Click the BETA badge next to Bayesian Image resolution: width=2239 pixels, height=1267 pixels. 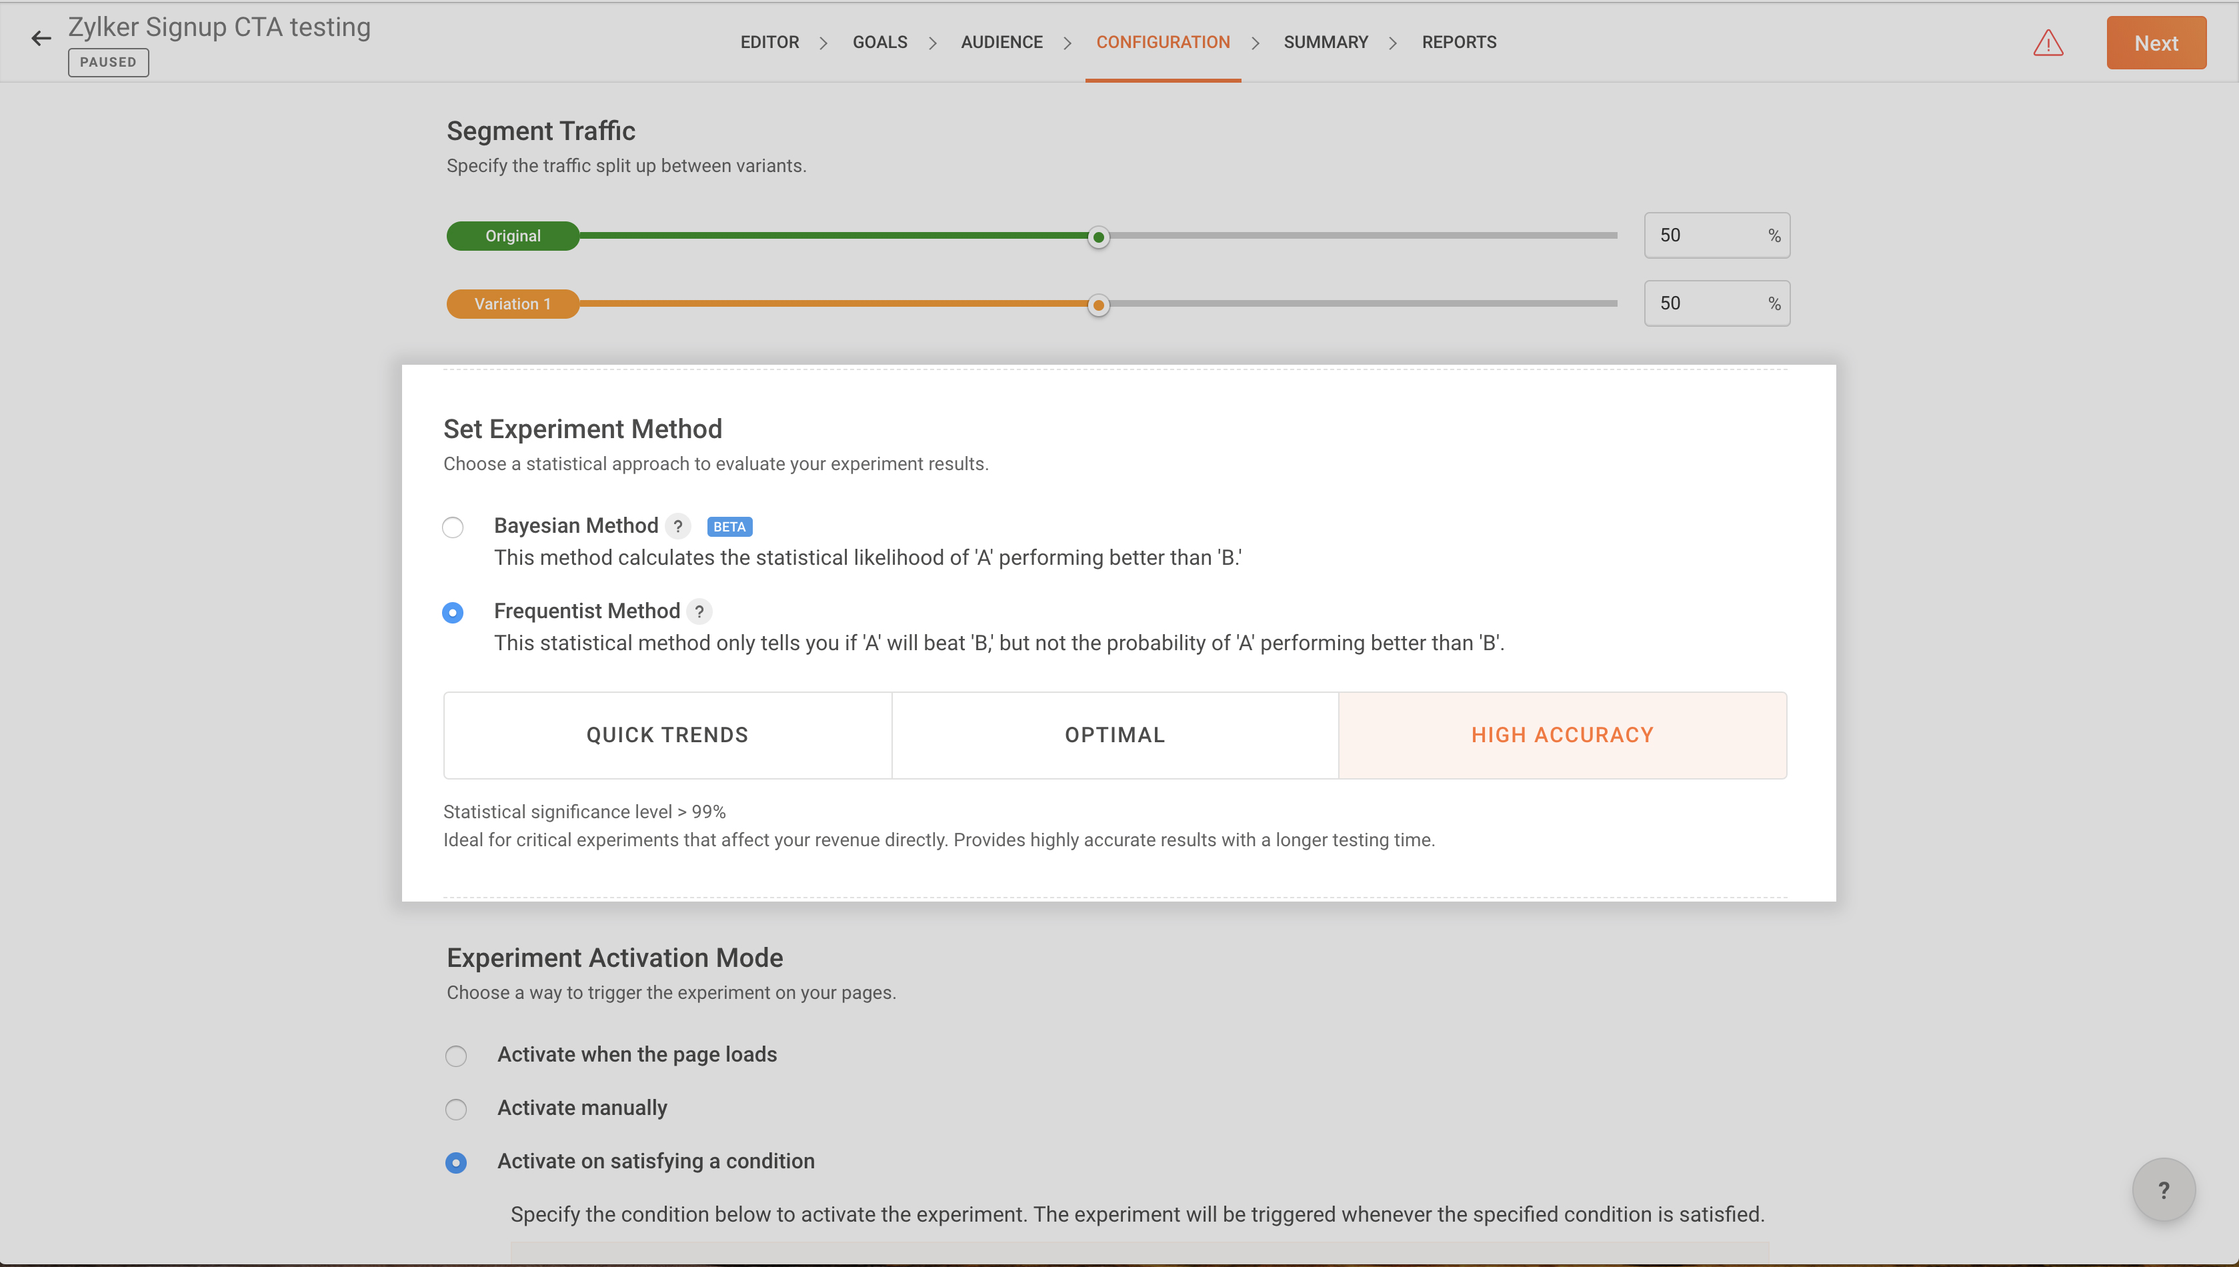click(x=729, y=526)
